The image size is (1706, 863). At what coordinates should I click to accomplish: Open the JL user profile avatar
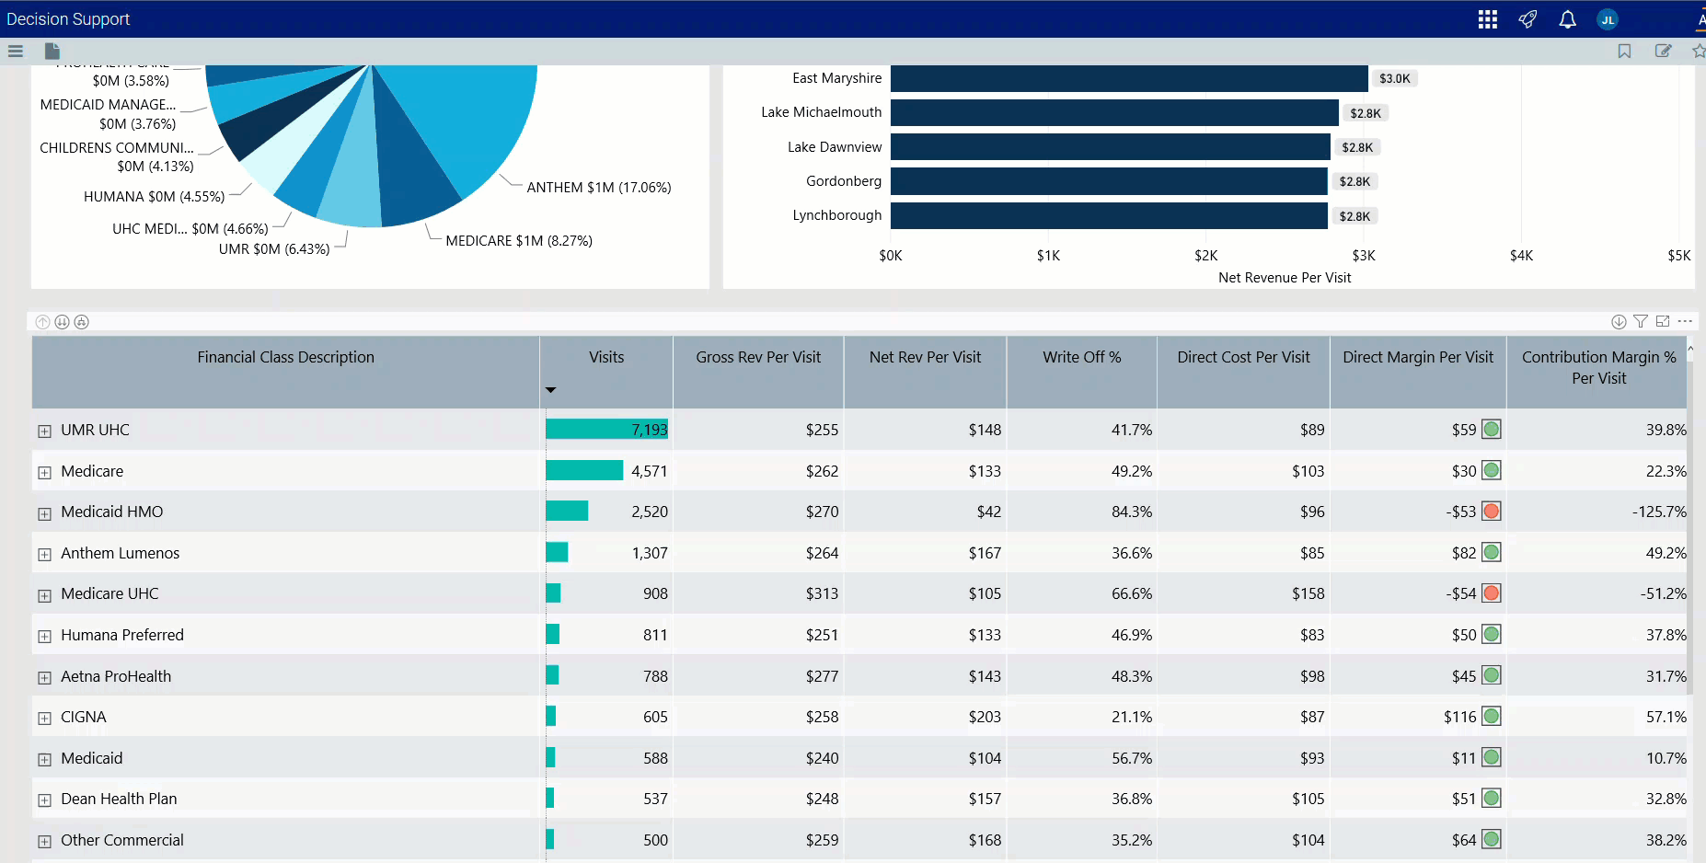tap(1608, 19)
